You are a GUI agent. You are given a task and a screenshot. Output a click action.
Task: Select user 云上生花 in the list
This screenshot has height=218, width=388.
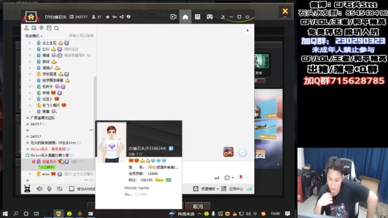point(49,43)
